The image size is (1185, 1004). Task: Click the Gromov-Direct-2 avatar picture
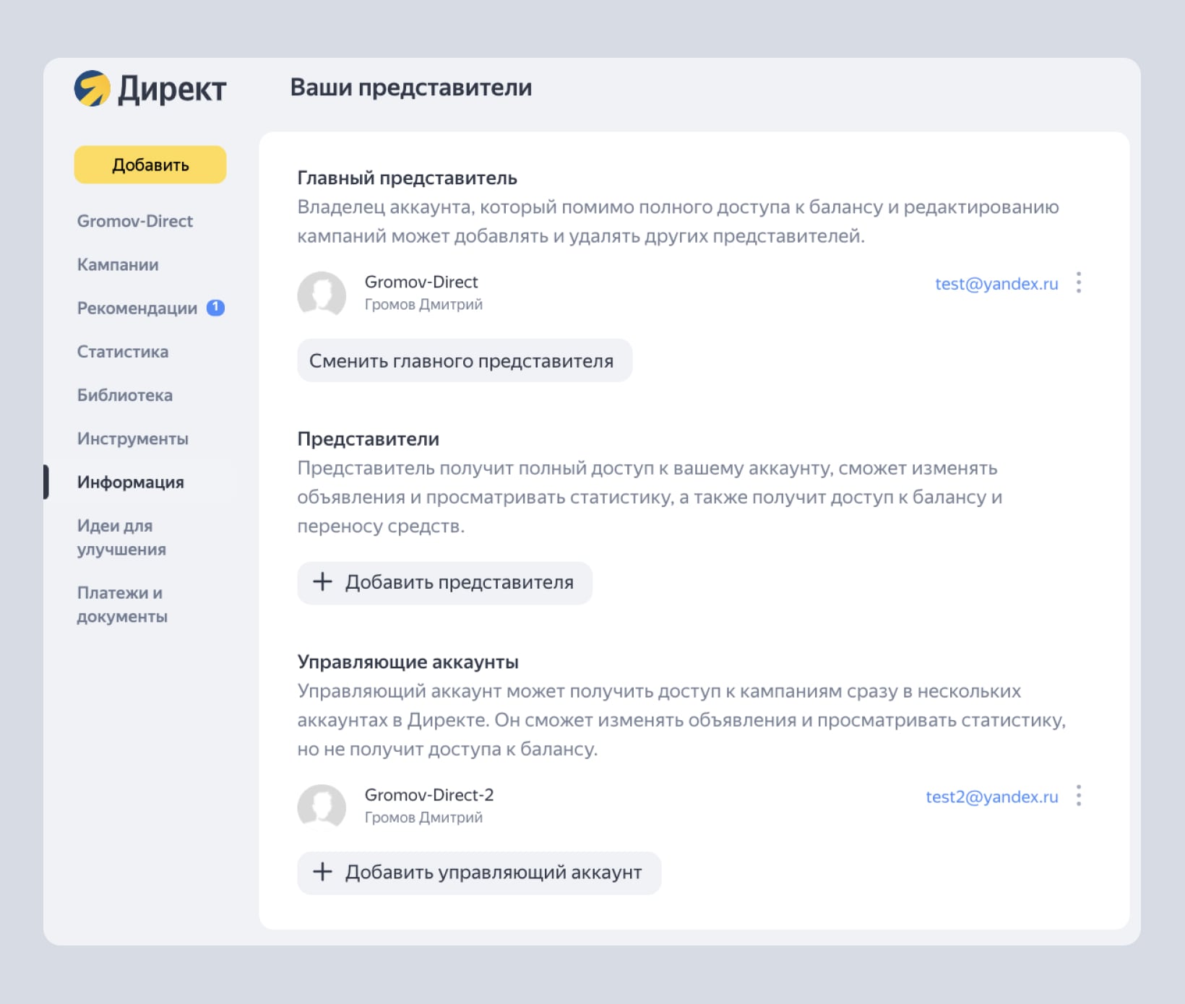point(322,806)
